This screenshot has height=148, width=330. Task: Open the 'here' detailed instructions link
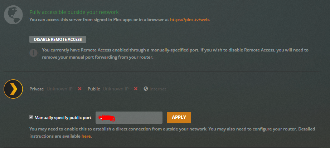(x=86, y=136)
